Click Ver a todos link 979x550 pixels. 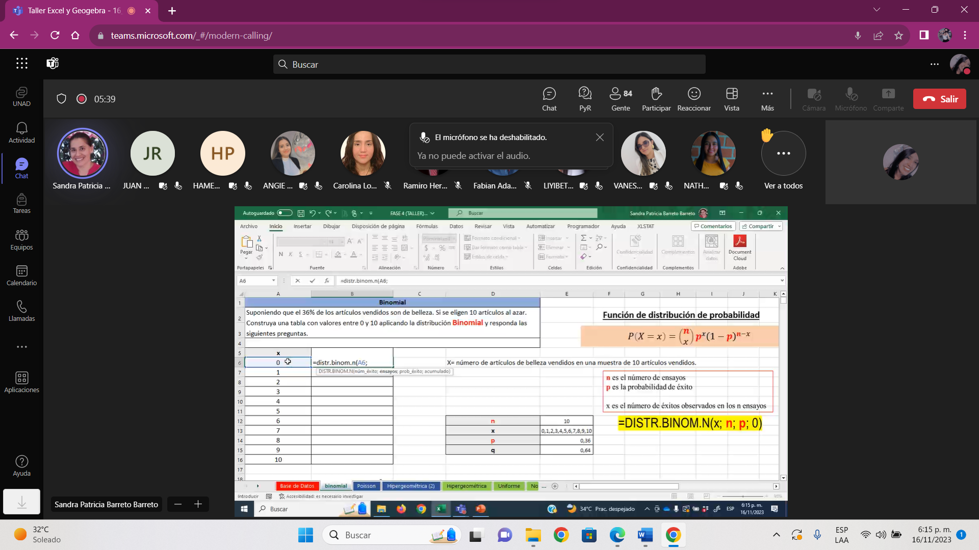pos(783,185)
